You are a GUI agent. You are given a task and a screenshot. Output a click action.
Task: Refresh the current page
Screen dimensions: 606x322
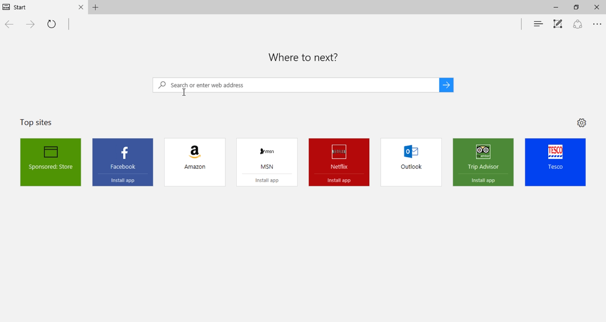[x=52, y=24]
